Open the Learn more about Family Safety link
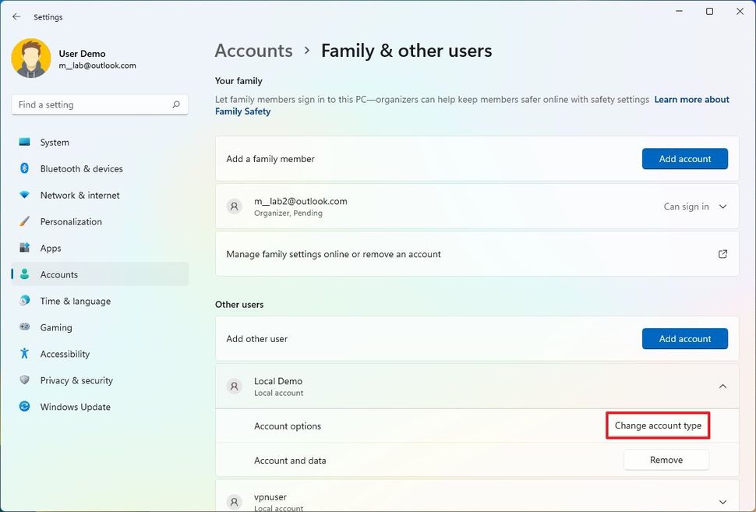Screen dimensions: 756x512 (x=691, y=100)
